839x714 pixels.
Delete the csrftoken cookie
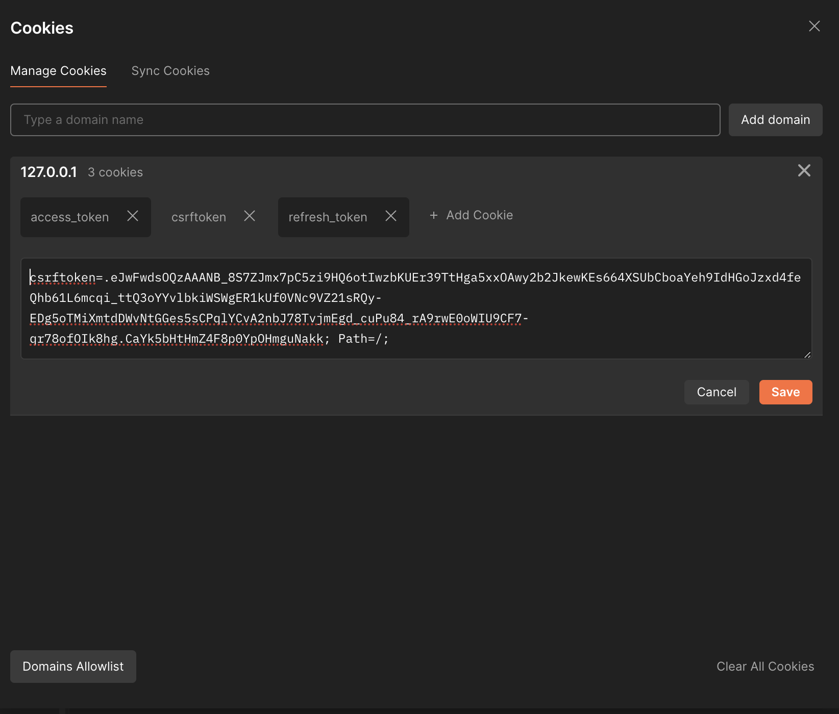point(250,216)
